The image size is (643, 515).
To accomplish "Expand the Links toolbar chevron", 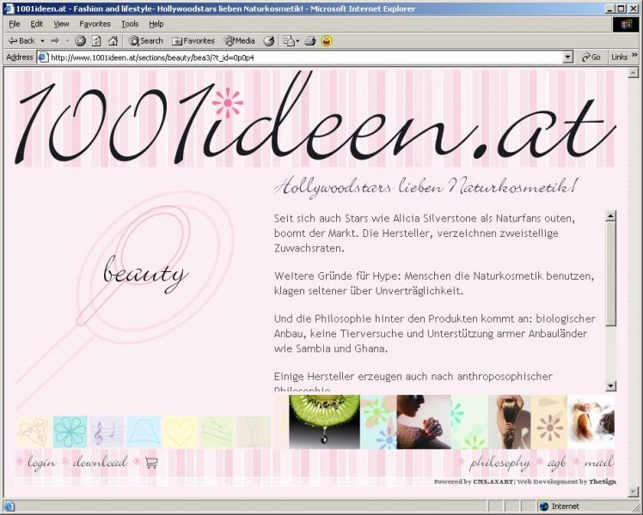I will [x=635, y=58].
